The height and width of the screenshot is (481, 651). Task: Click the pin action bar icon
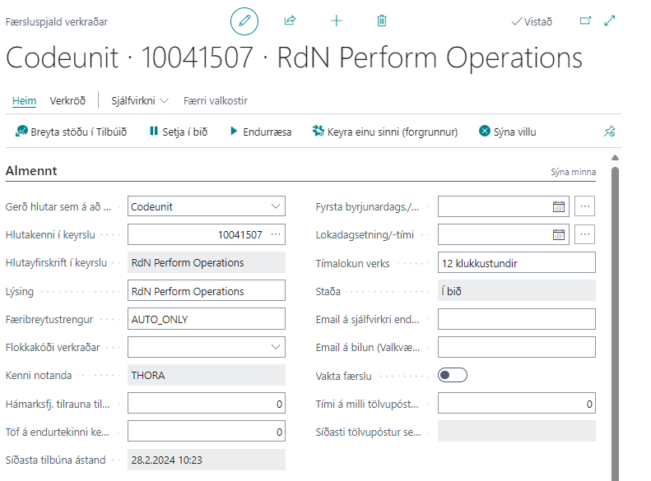609,132
